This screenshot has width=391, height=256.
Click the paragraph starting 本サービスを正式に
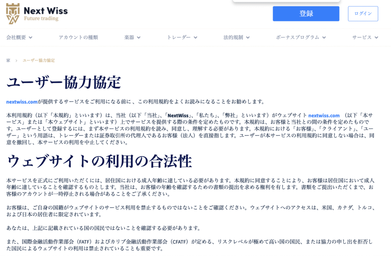point(190,187)
